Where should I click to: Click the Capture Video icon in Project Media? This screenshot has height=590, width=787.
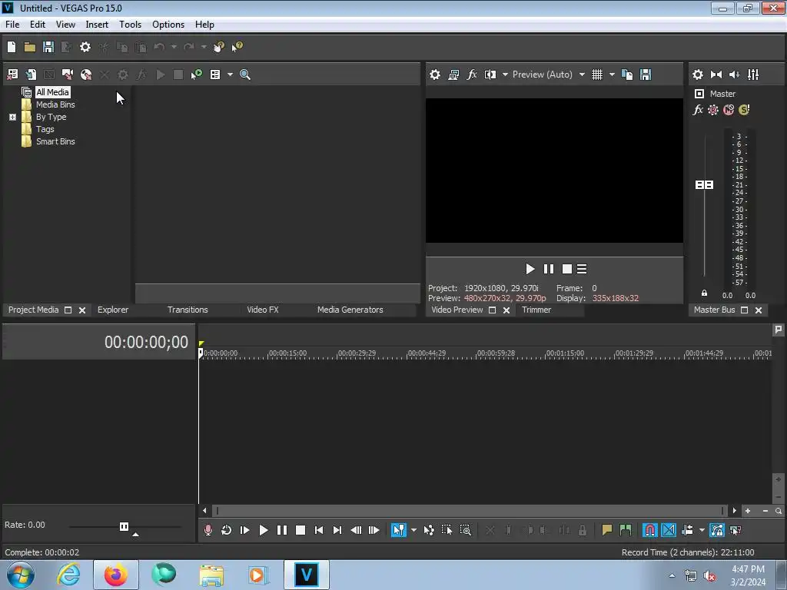[x=68, y=75]
